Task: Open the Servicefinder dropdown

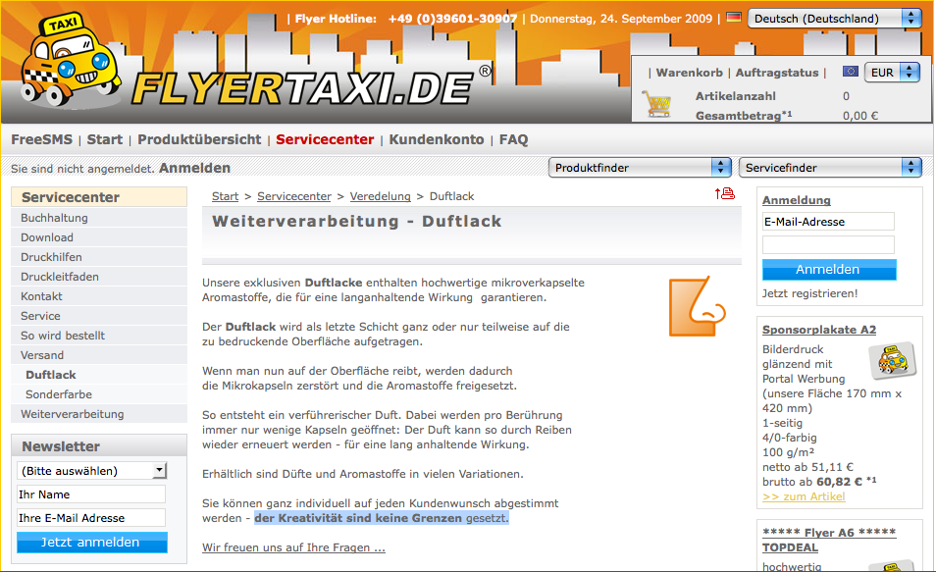Action: (x=830, y=168)
